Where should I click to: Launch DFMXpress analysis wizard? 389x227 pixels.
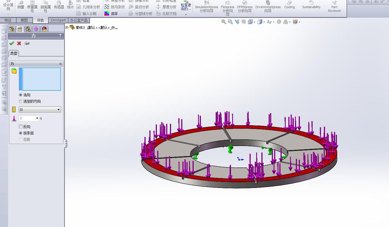(245, 7)
